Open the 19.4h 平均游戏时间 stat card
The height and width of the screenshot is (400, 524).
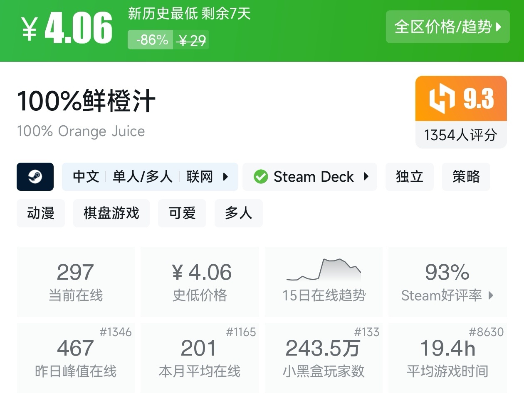[447, 358]
